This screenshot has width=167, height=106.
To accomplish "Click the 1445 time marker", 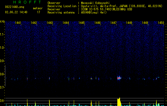I will coord(82,23).
